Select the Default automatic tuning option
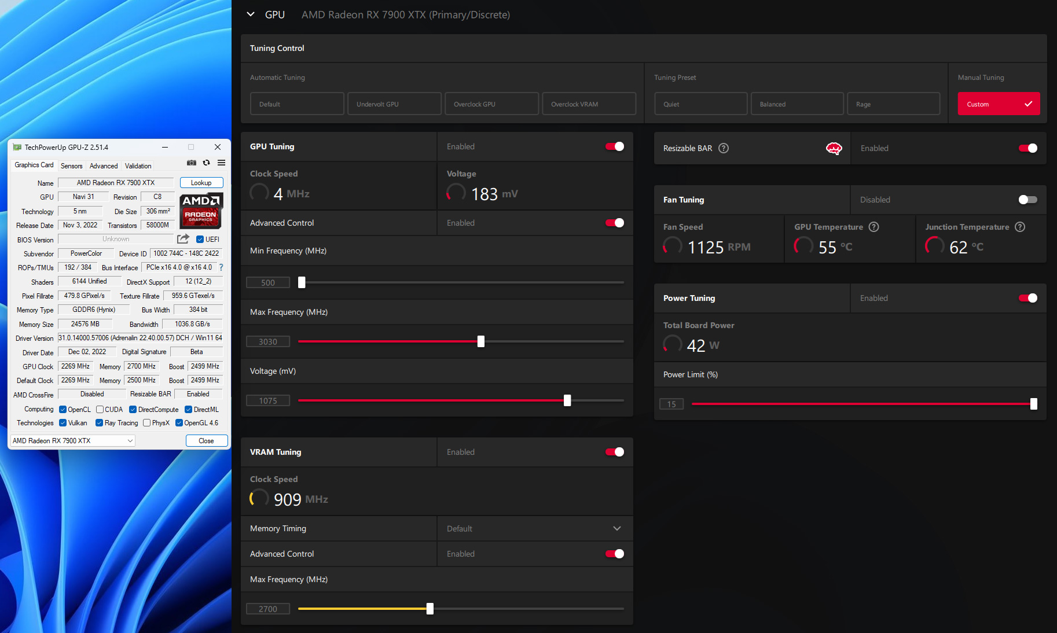 297,104
